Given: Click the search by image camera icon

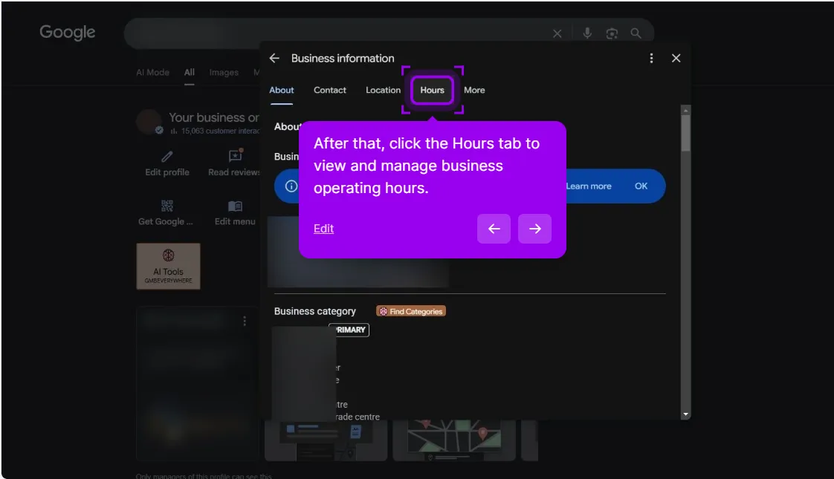Looking at the screenshot, I should [x=612, y=33].
